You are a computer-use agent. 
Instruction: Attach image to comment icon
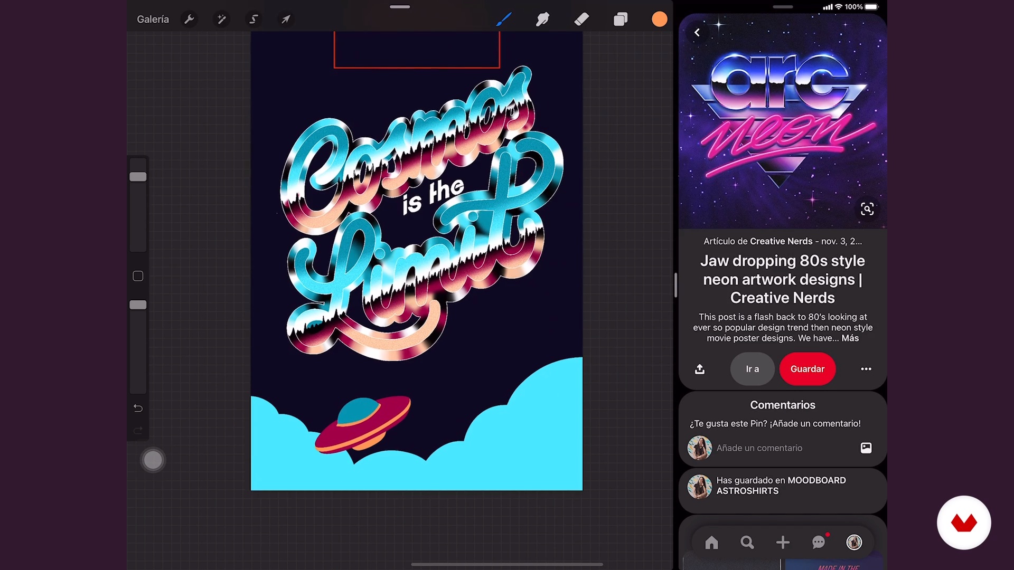866,448
